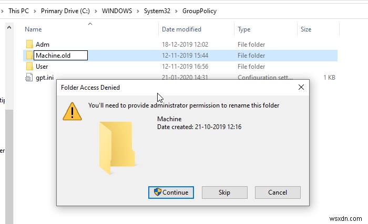Sort by Date modified column
The height and width of the screenshot is (224, 368).
pyautogui.click(x=181, y=29)
